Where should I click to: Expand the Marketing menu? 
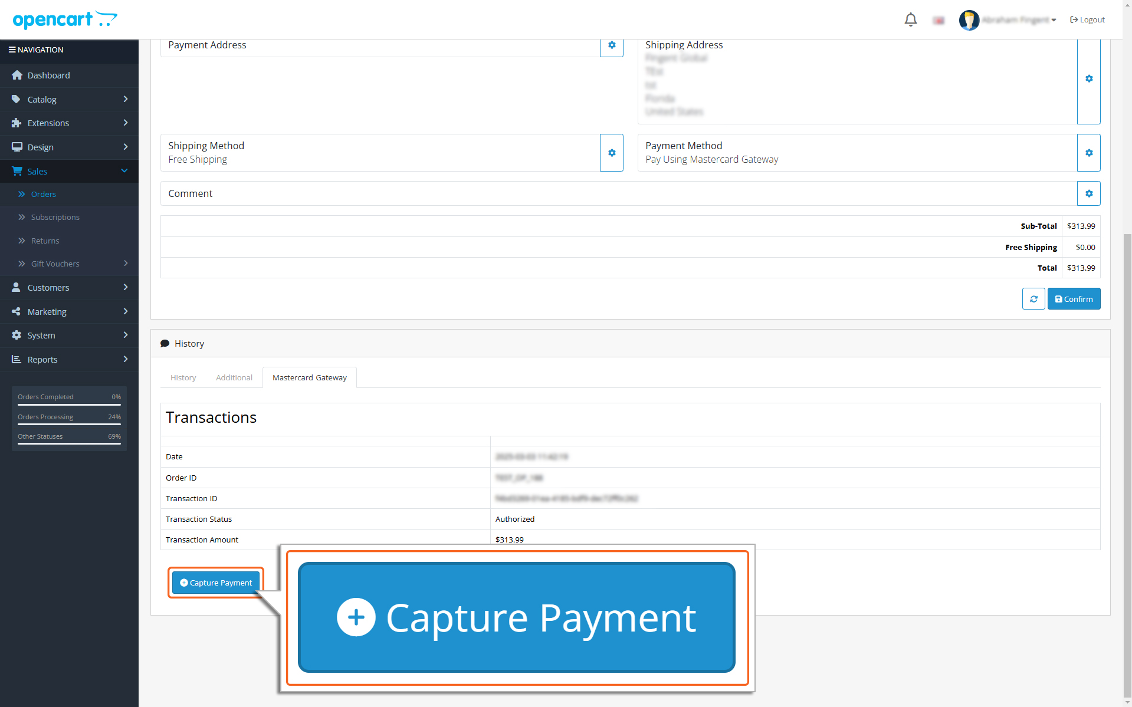[x=69, y=312]
